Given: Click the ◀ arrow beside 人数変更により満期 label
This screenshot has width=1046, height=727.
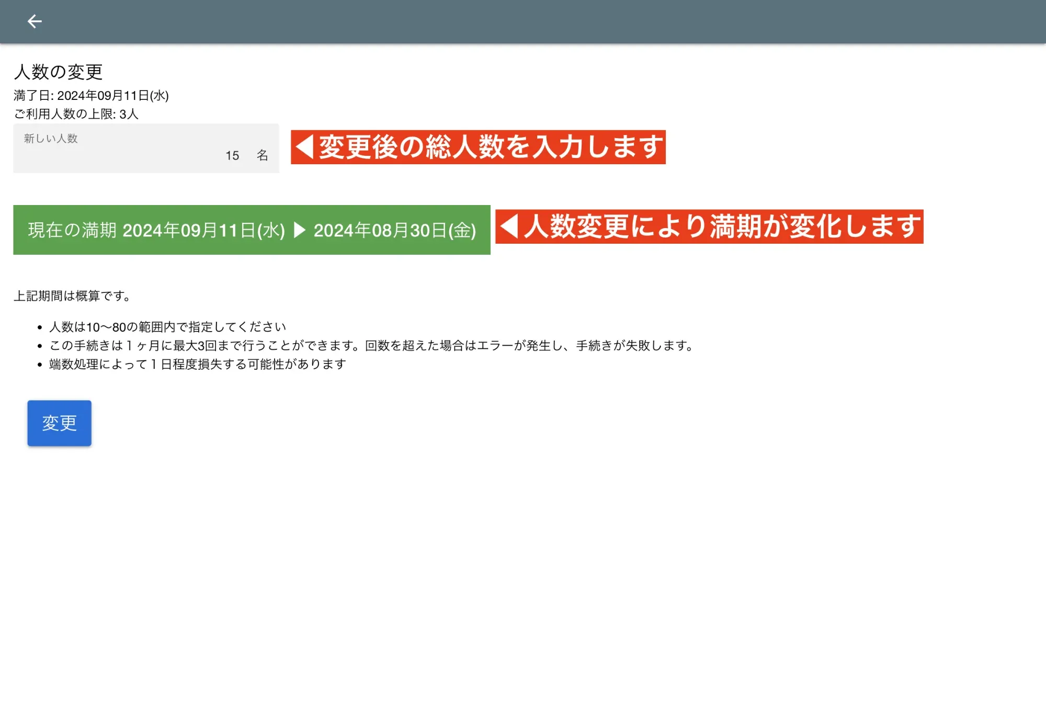Looking at the screenshot, I should [509, 226].
